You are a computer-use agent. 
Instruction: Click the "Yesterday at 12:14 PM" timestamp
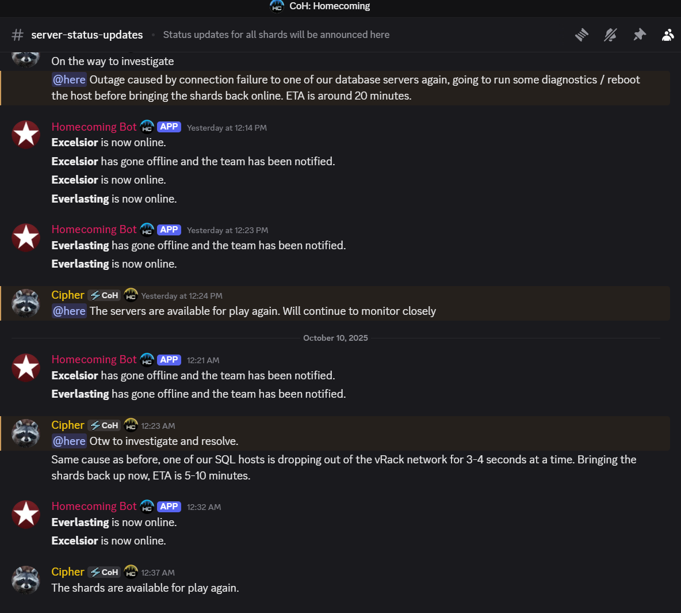point(227,128)
